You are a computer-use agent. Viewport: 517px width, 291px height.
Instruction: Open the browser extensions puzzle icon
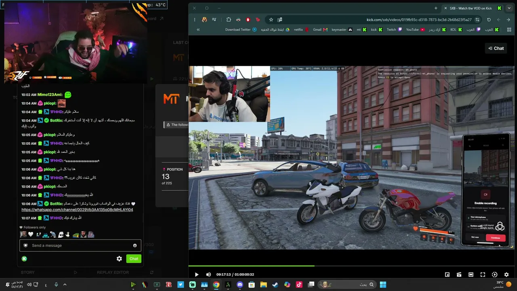click(x=229, y=20)
